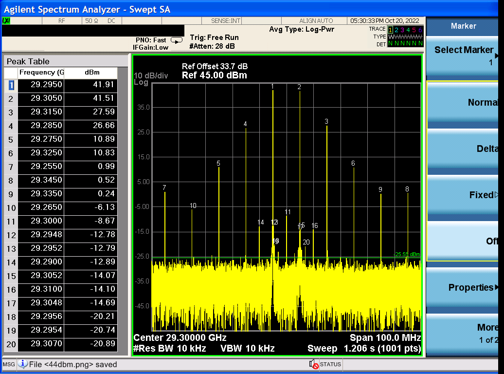Click amplitude 27.59 in peak table

point(104,112)
